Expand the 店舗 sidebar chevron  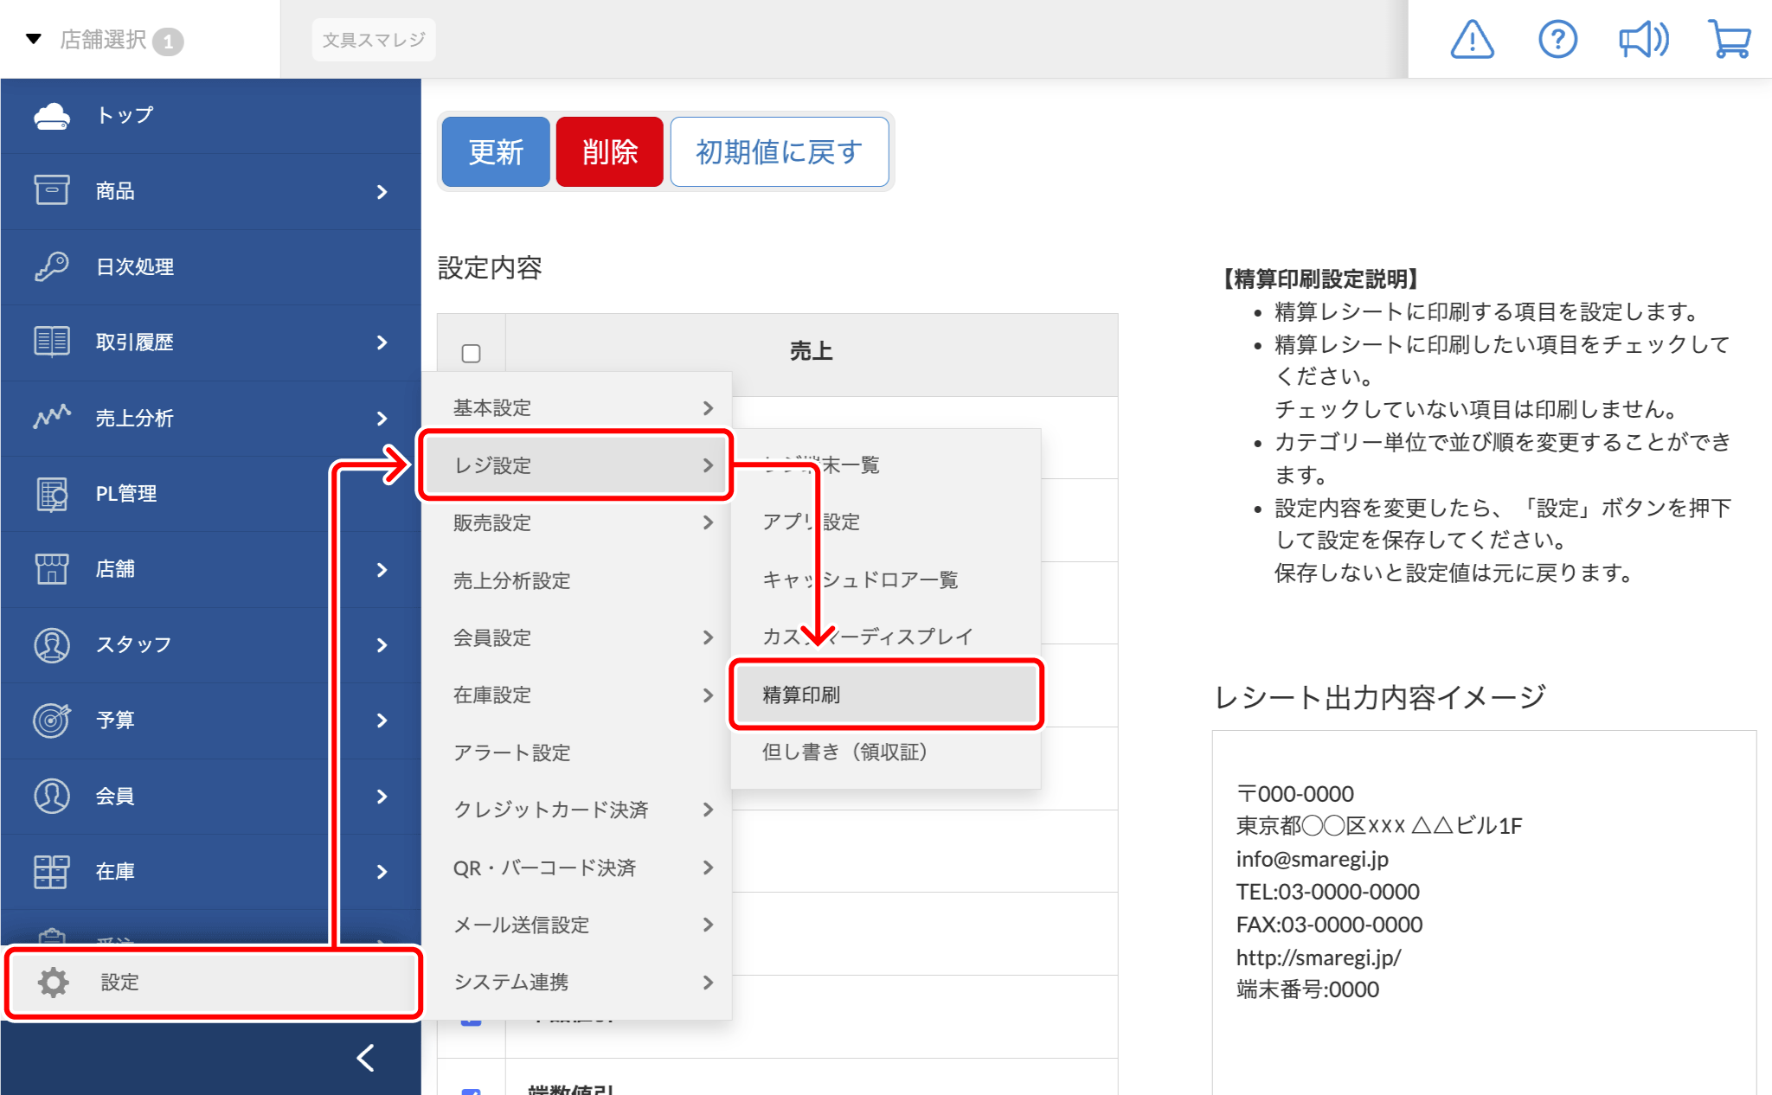[382, 569]
